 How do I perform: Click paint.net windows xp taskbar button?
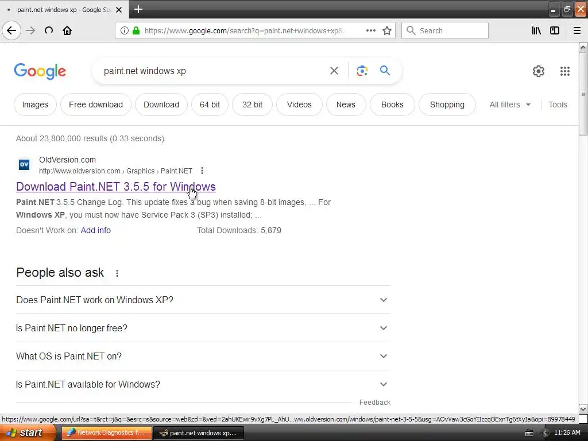[x=199, y=433]
